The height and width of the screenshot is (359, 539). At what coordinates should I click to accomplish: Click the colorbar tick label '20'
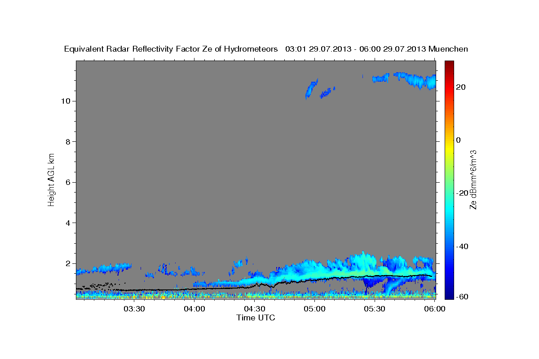[460, 87]
